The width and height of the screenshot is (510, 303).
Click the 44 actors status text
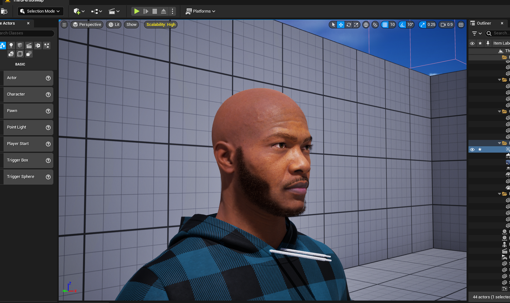[491, 297]
